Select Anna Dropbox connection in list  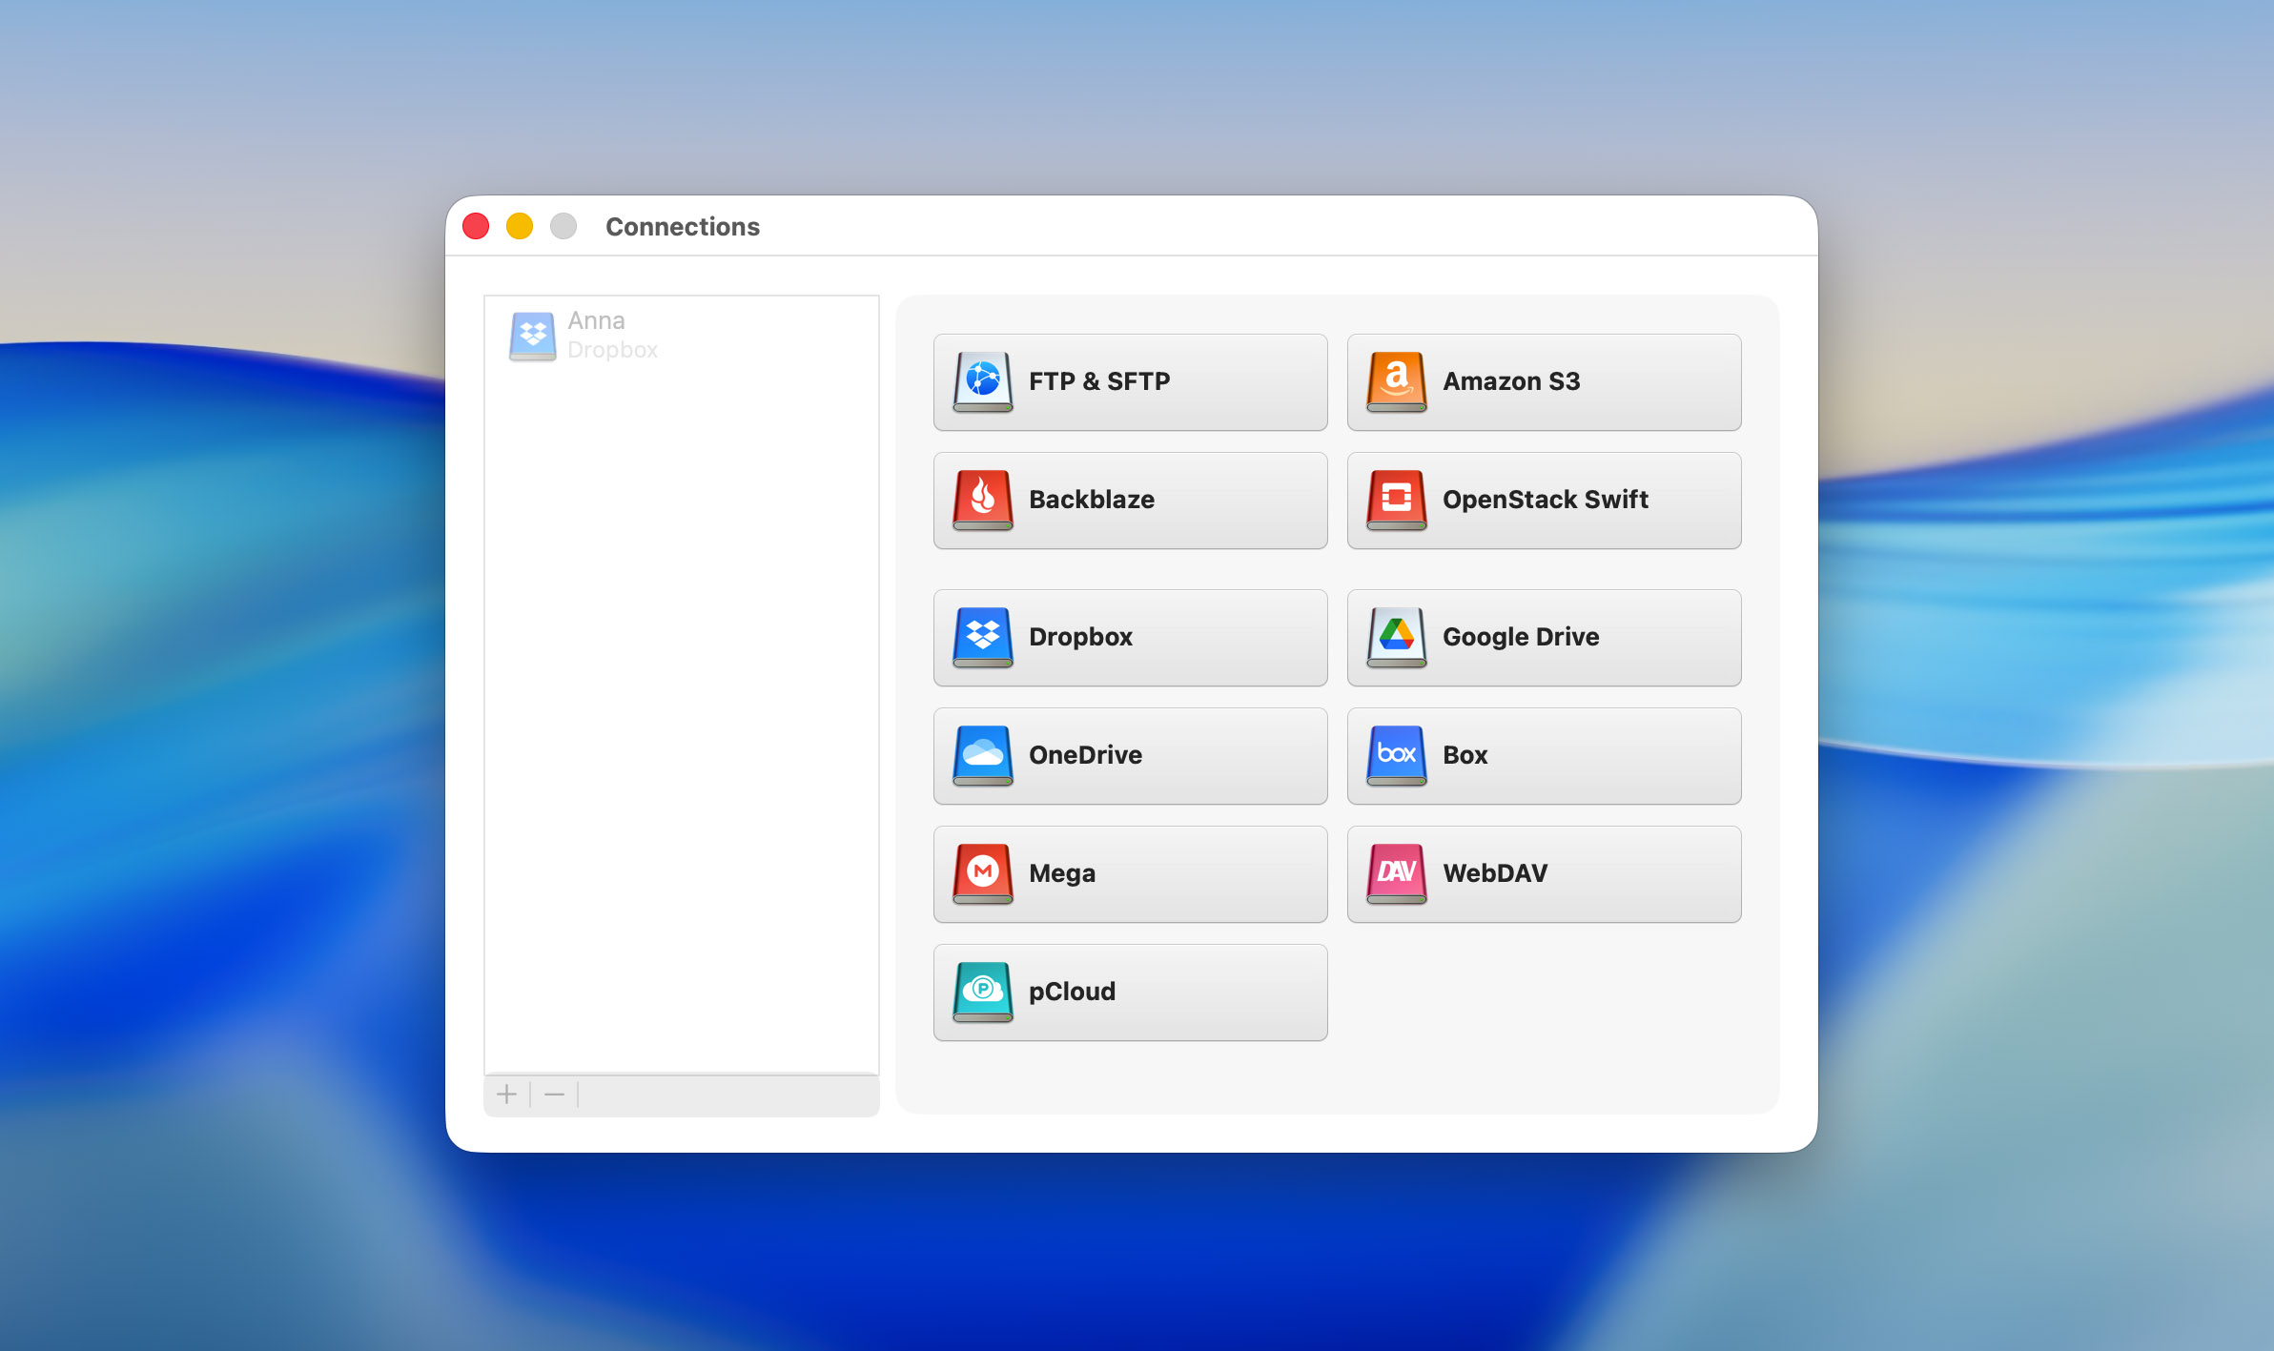[x=612, y=336]
